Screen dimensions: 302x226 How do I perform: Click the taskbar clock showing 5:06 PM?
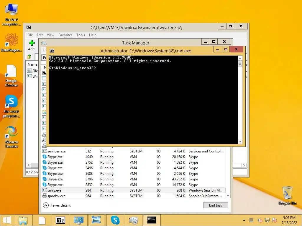pyautogui.click(x=289, y=220)
